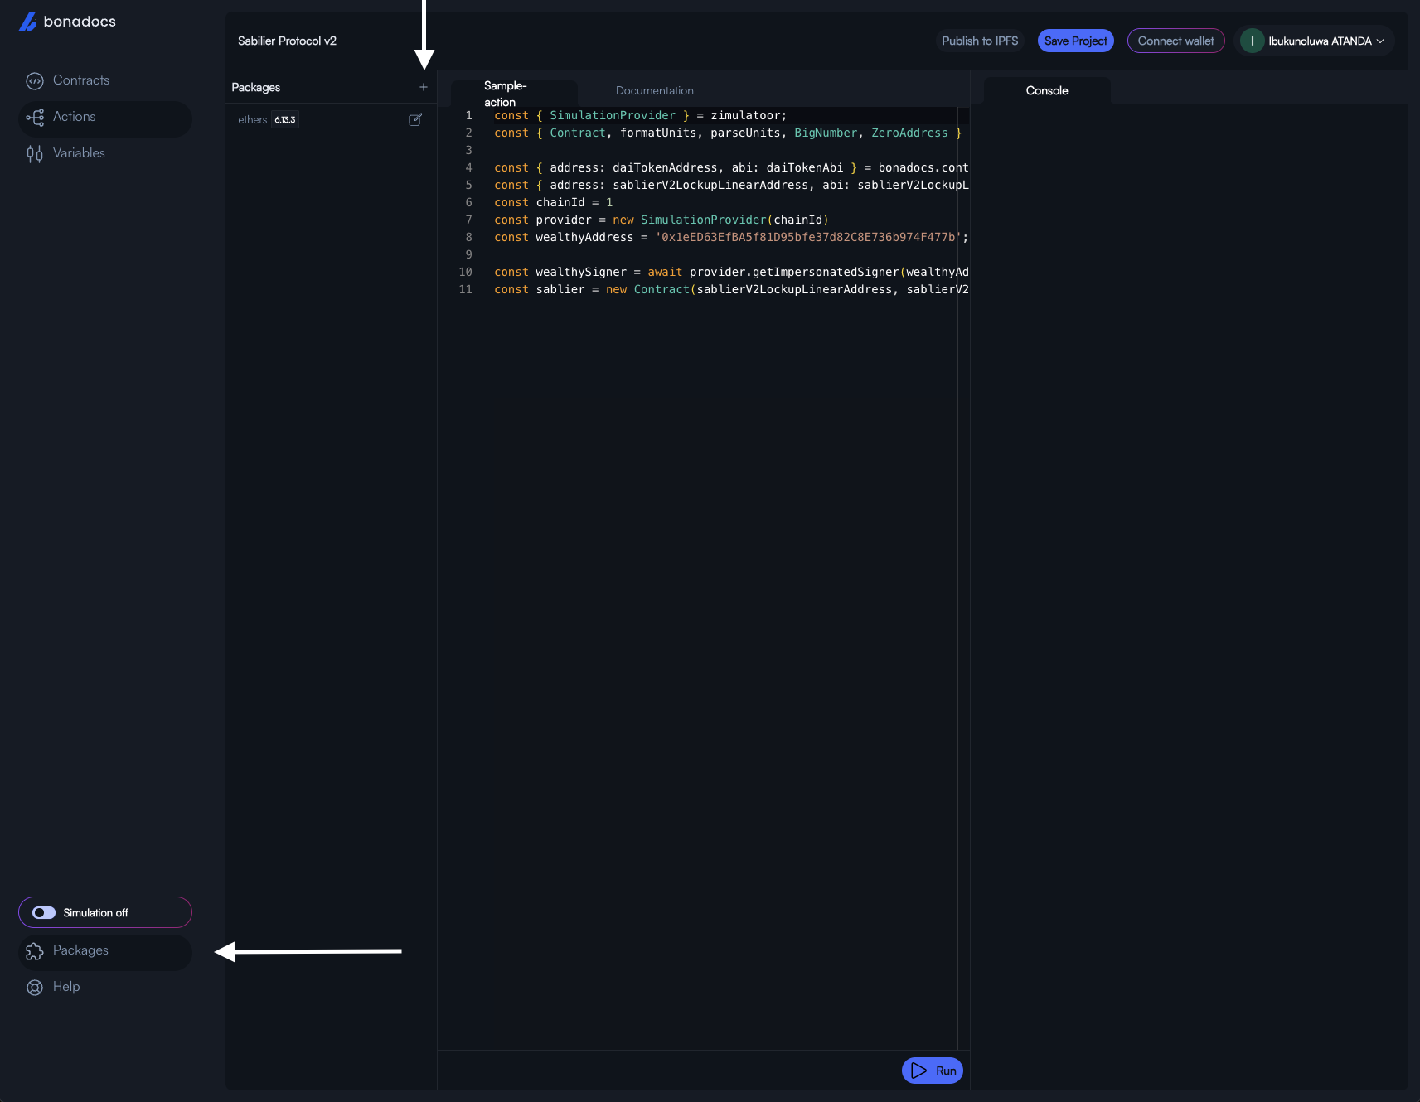Click the chainId declaration on line 6
The image size is (1420, 1102).
[554, 202]
